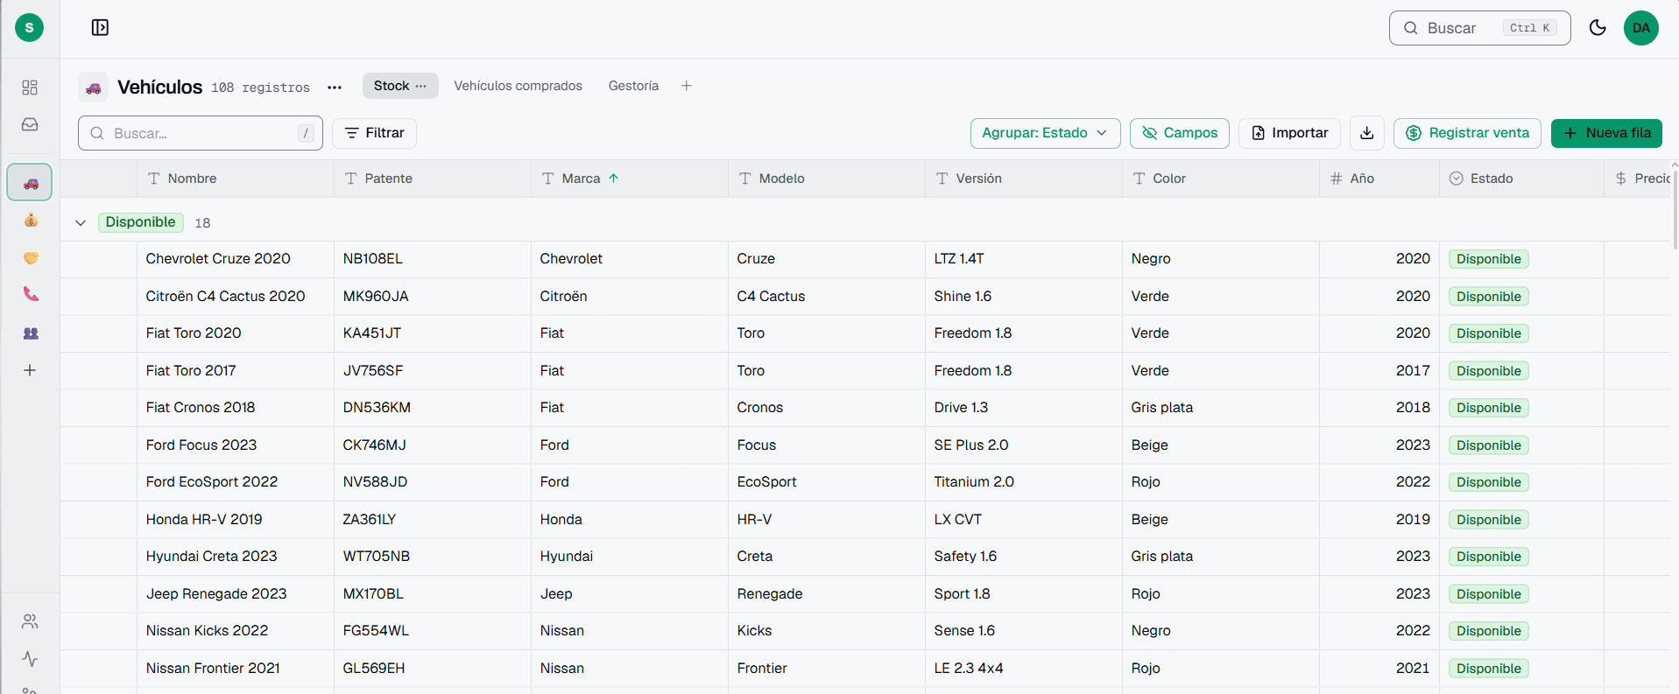Add a new view with the plus tab
Image resolution: width=1679 pixels, height=694 pixels.
[687, 86]
